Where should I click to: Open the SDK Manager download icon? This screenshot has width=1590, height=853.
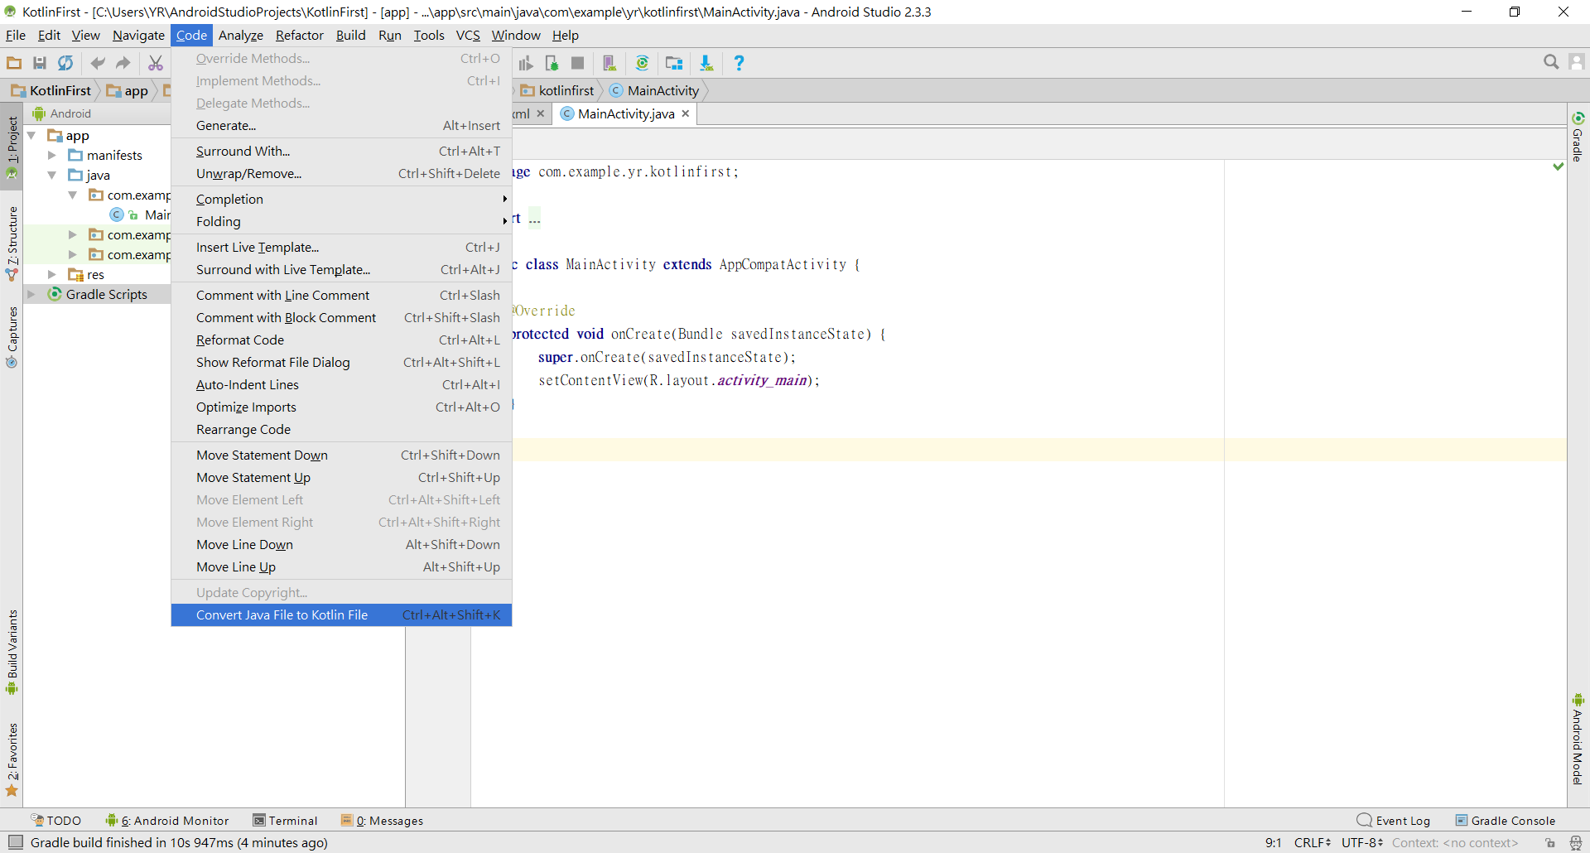(706, 63)
